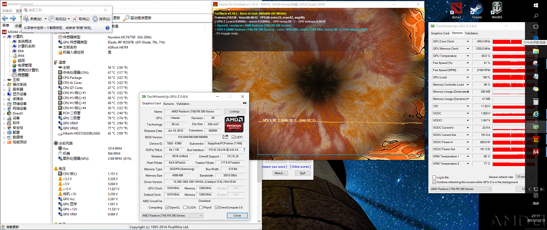Enable the Log to file checkbox
The image size is (547, 230).
tap(434, 177)
